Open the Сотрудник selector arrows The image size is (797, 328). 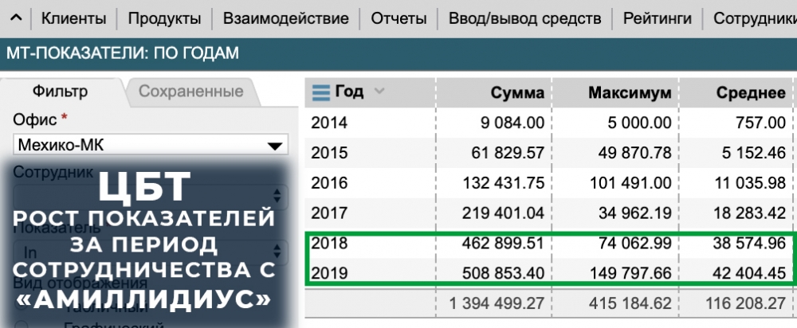[x=278, y=195]
